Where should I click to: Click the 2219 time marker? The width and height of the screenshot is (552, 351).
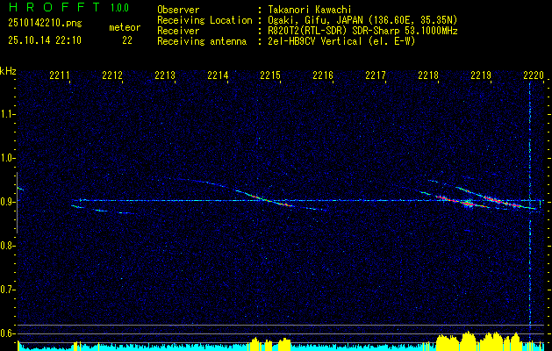tap(481, 75)
